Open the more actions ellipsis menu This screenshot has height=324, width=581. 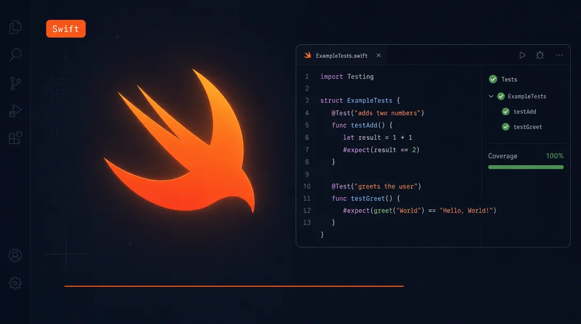(560, 55)
